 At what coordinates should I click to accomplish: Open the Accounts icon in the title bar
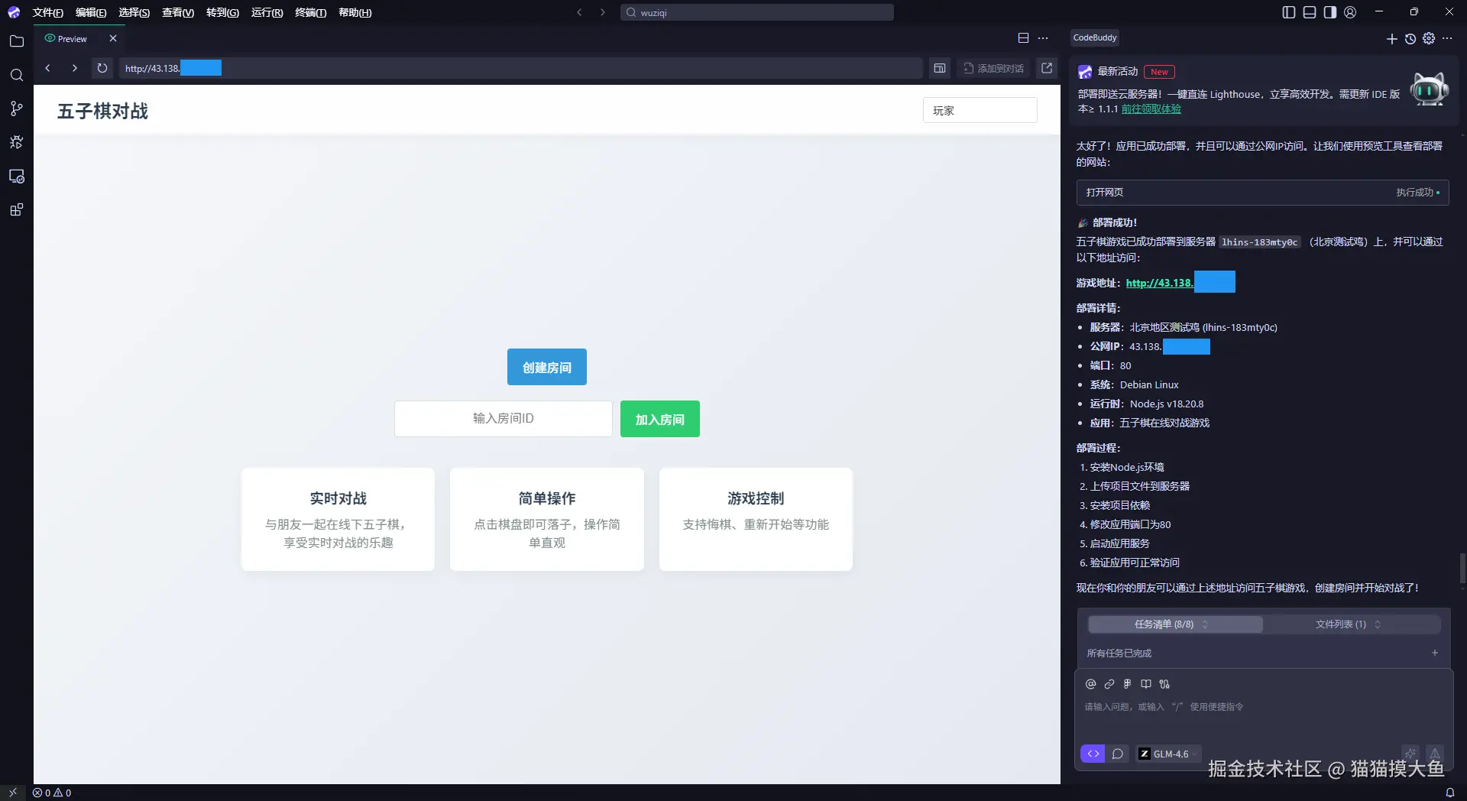[1350, 12]
